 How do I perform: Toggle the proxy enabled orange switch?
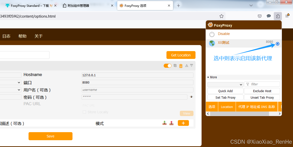coord(167,66)
